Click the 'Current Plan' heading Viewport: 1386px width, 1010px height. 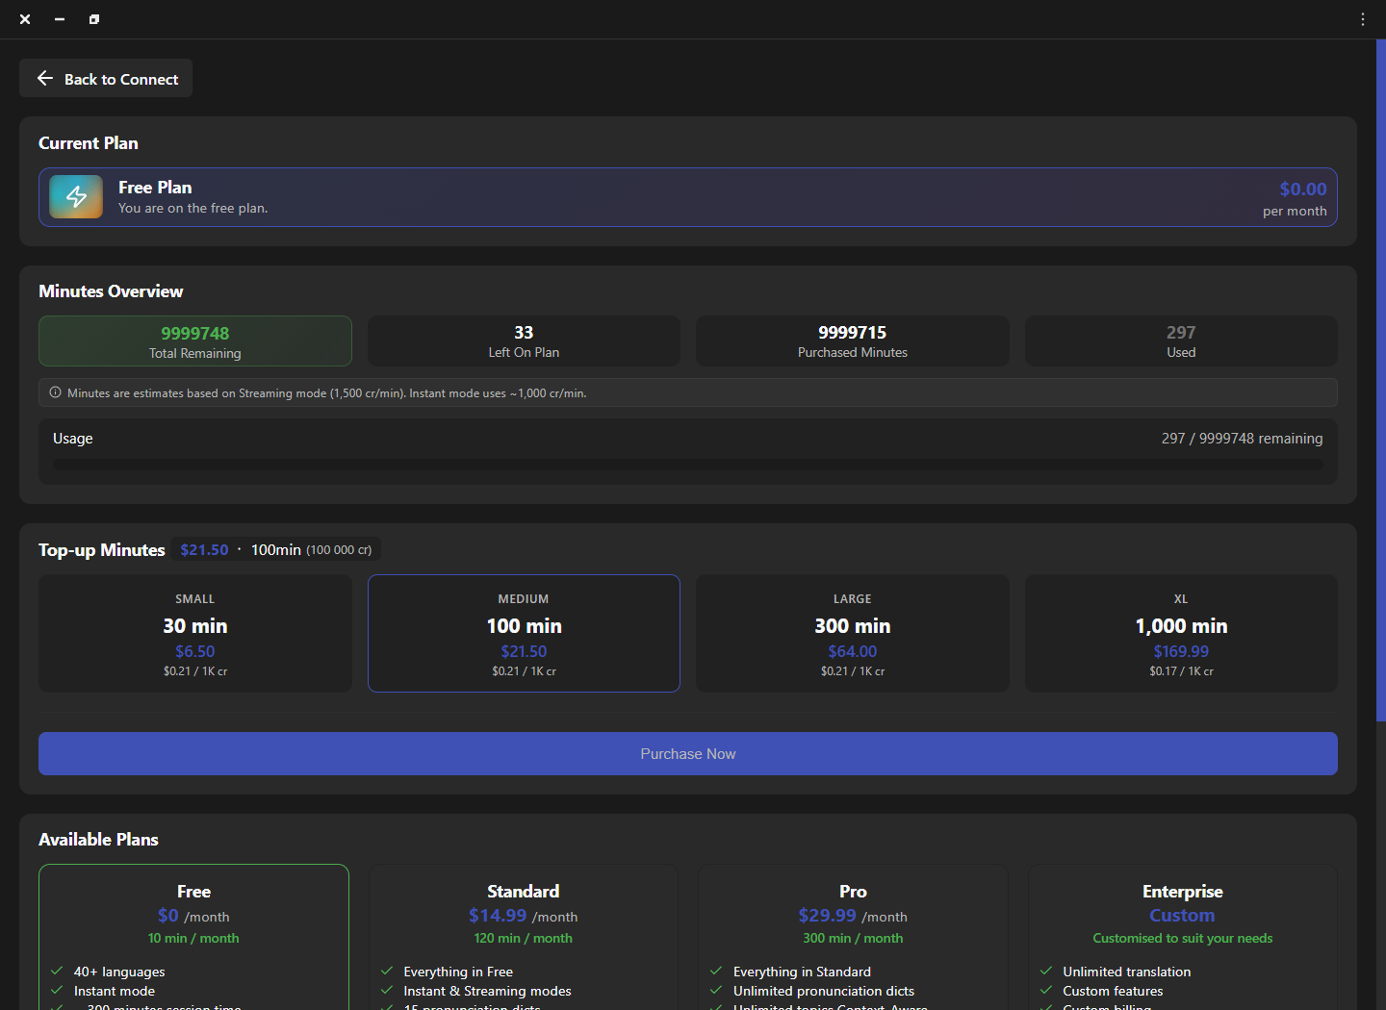click(89, 143)
